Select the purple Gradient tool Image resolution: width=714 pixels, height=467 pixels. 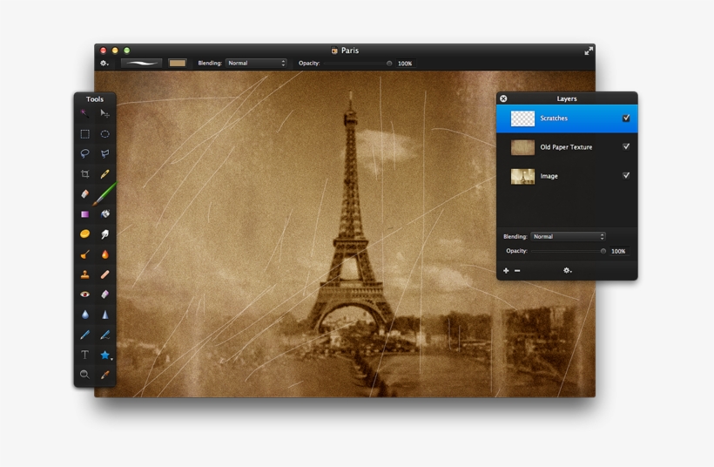coord(84,213)
